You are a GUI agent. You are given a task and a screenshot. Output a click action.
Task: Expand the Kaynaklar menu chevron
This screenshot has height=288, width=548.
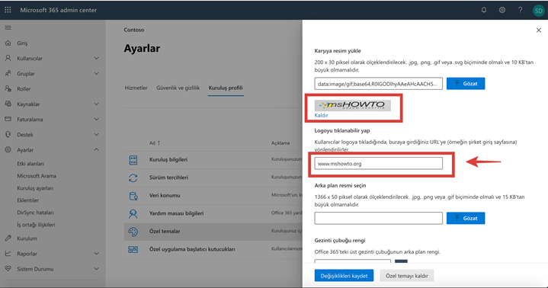97,104
